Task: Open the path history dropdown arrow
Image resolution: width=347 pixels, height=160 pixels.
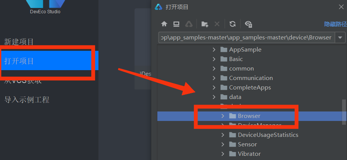Action: 340,38
